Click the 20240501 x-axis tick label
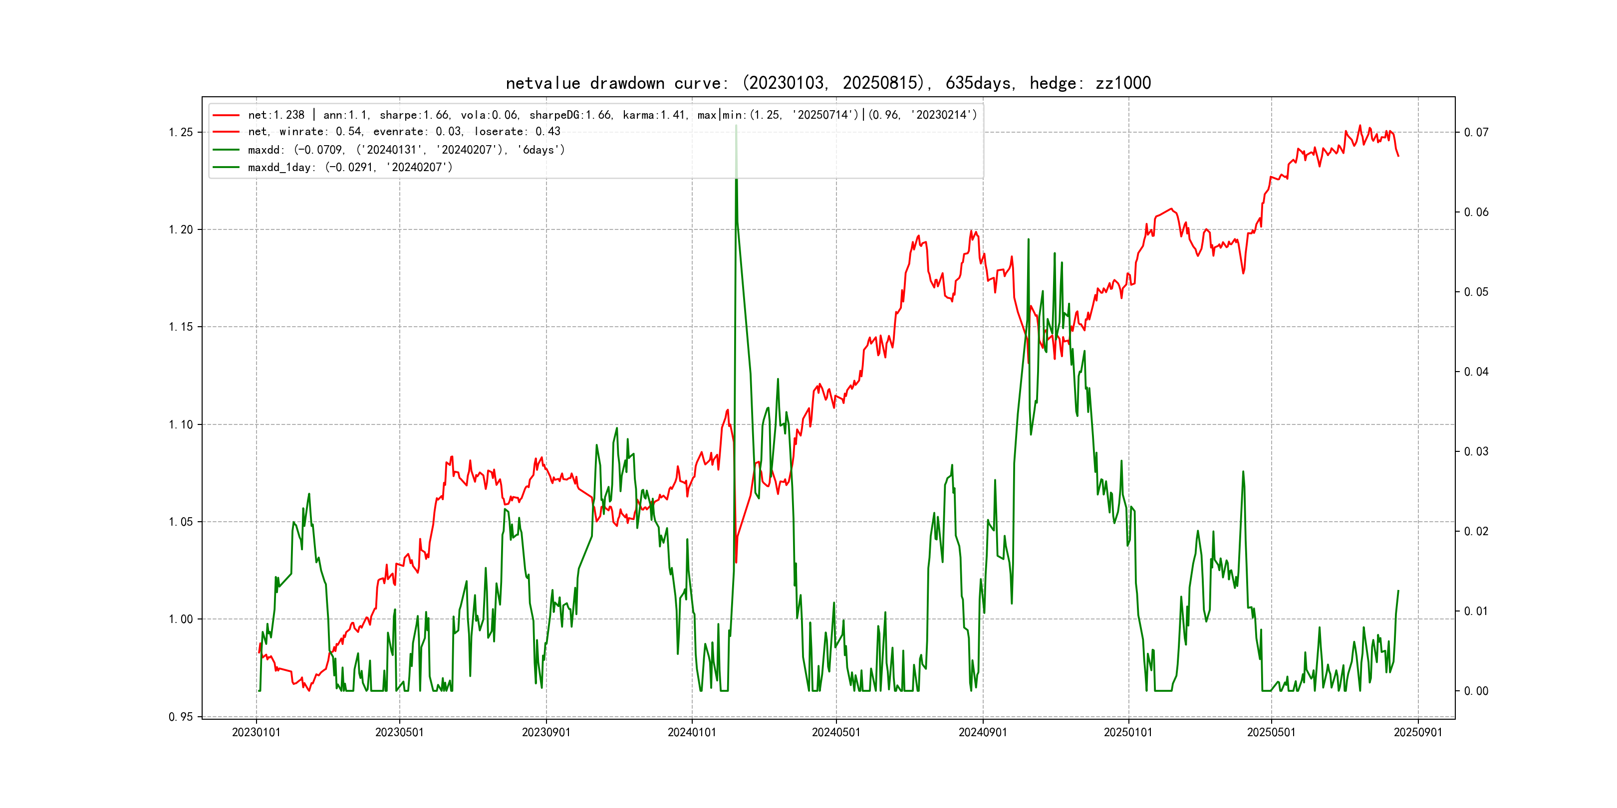The image size is (1617, 808). click(x=836, y=732)
